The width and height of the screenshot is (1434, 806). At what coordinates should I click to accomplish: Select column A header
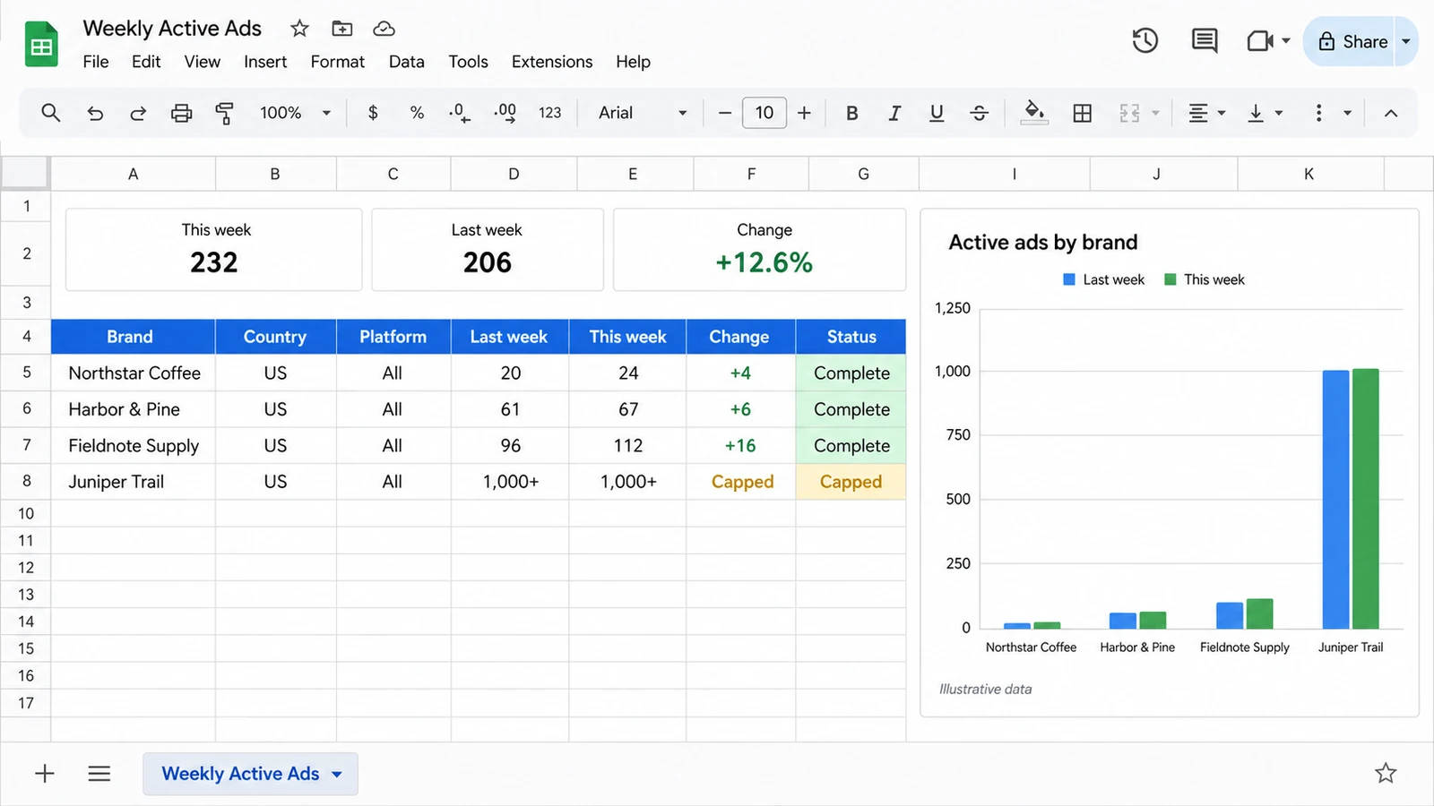(133, 174)
